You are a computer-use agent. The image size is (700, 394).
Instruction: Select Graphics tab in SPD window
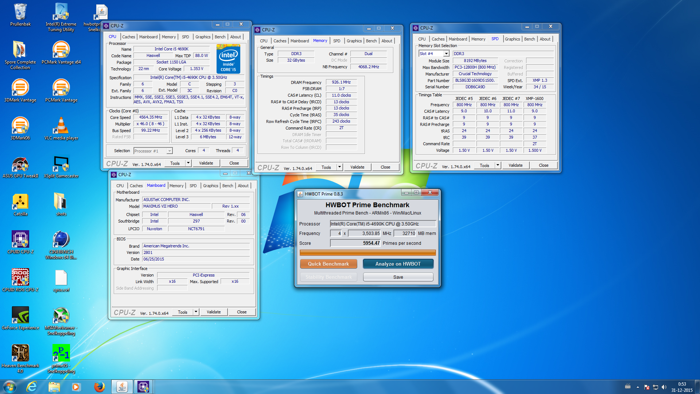(x=512, y=39)
